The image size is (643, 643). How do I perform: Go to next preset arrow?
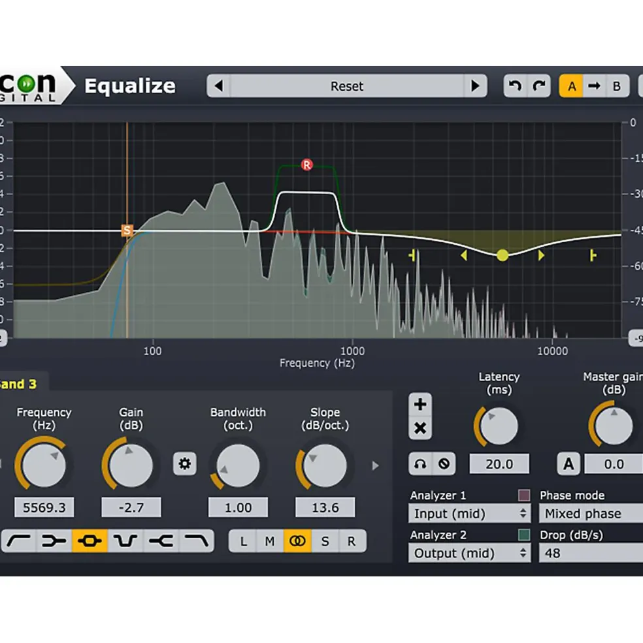[476, 86]
